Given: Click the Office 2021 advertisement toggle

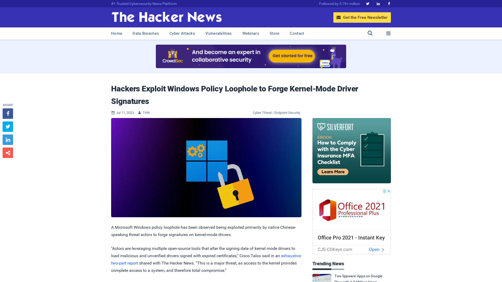Looking at the screenshot, I should click(389, 191).
